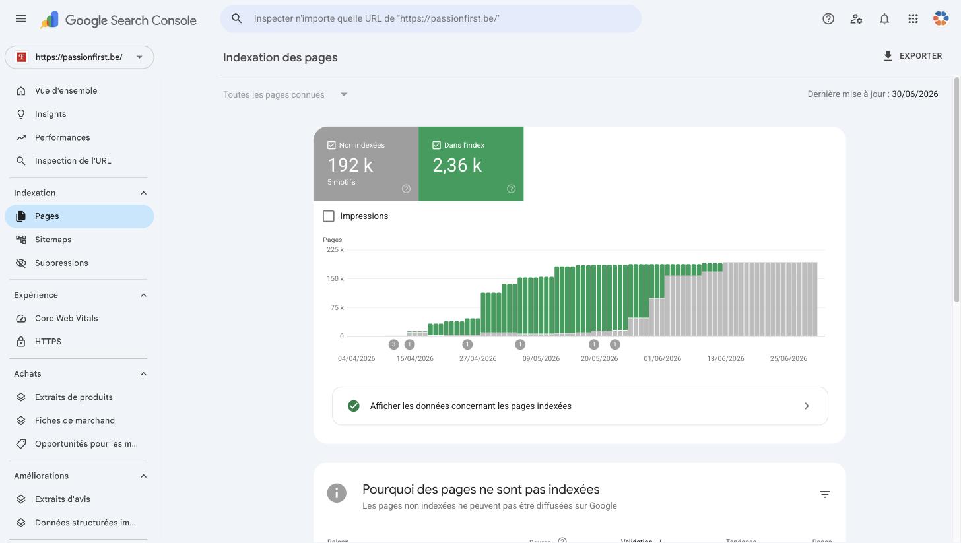This screenshot has height=543, width=961.
Task: Open the account profile avatar
Action: 941,19
